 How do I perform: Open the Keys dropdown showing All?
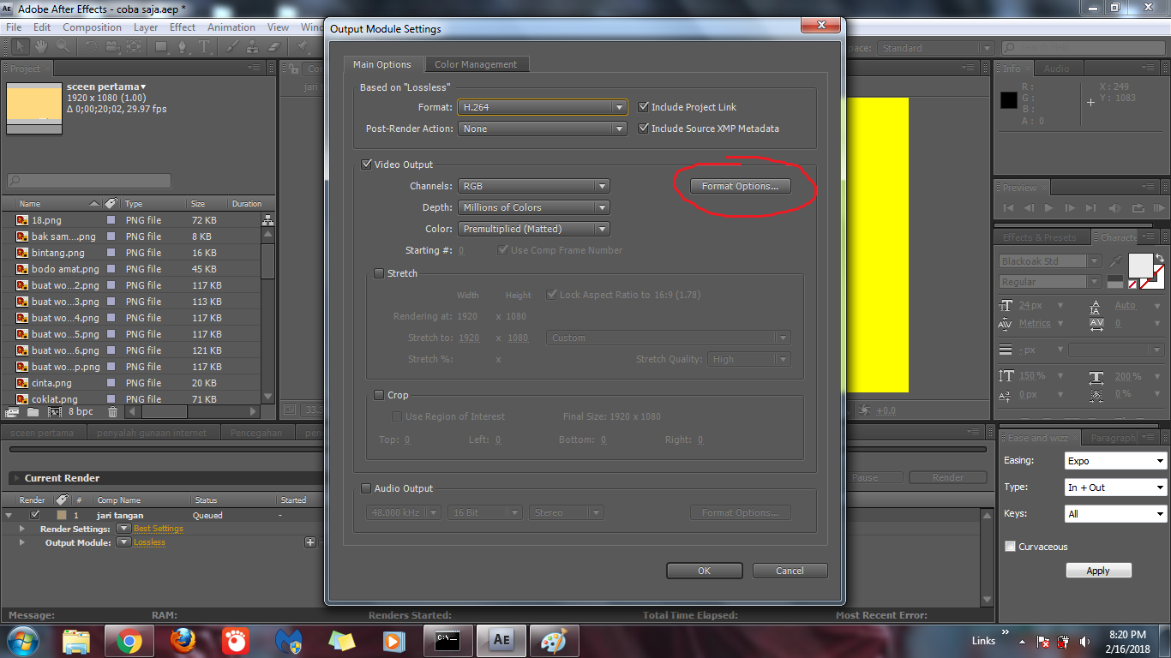coord(1115,514)
